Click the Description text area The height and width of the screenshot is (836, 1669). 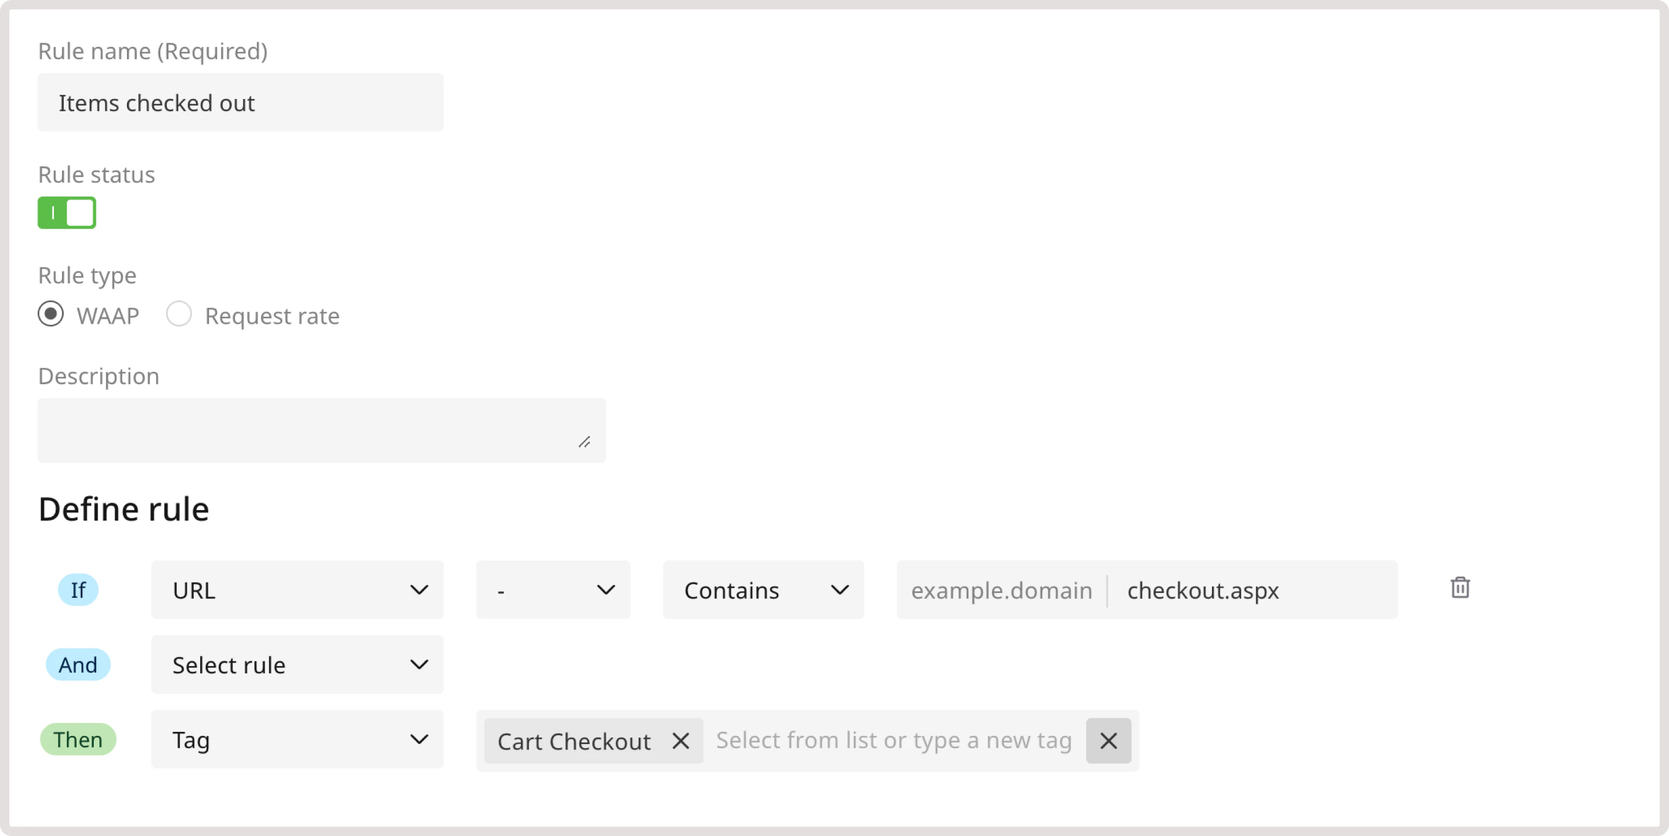[x=321, y=430]
